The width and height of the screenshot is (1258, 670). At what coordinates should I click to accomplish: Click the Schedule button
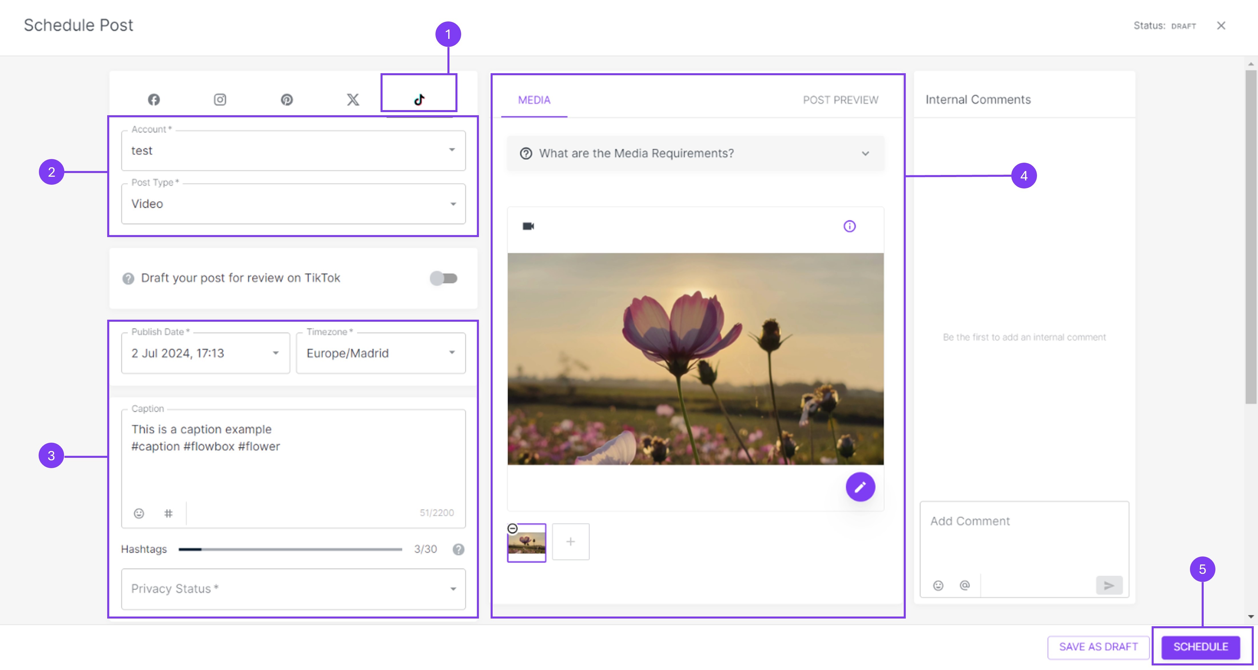point(1200,647)
